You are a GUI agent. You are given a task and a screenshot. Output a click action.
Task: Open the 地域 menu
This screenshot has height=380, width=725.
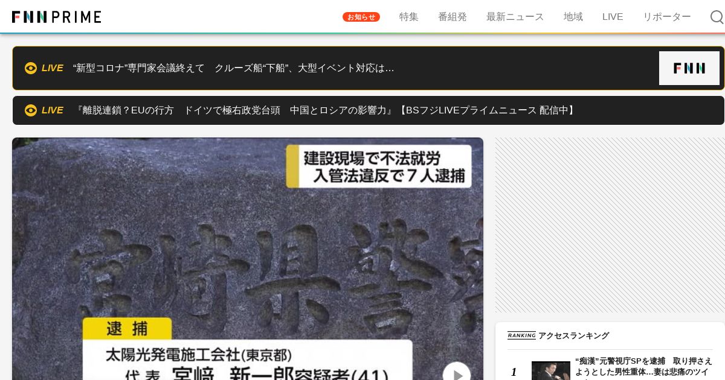click(573, 17)
